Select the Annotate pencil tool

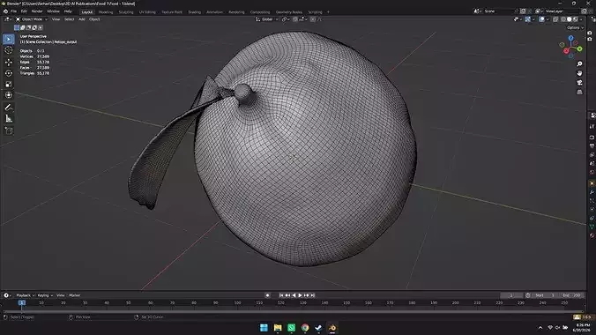click(8, 108)
